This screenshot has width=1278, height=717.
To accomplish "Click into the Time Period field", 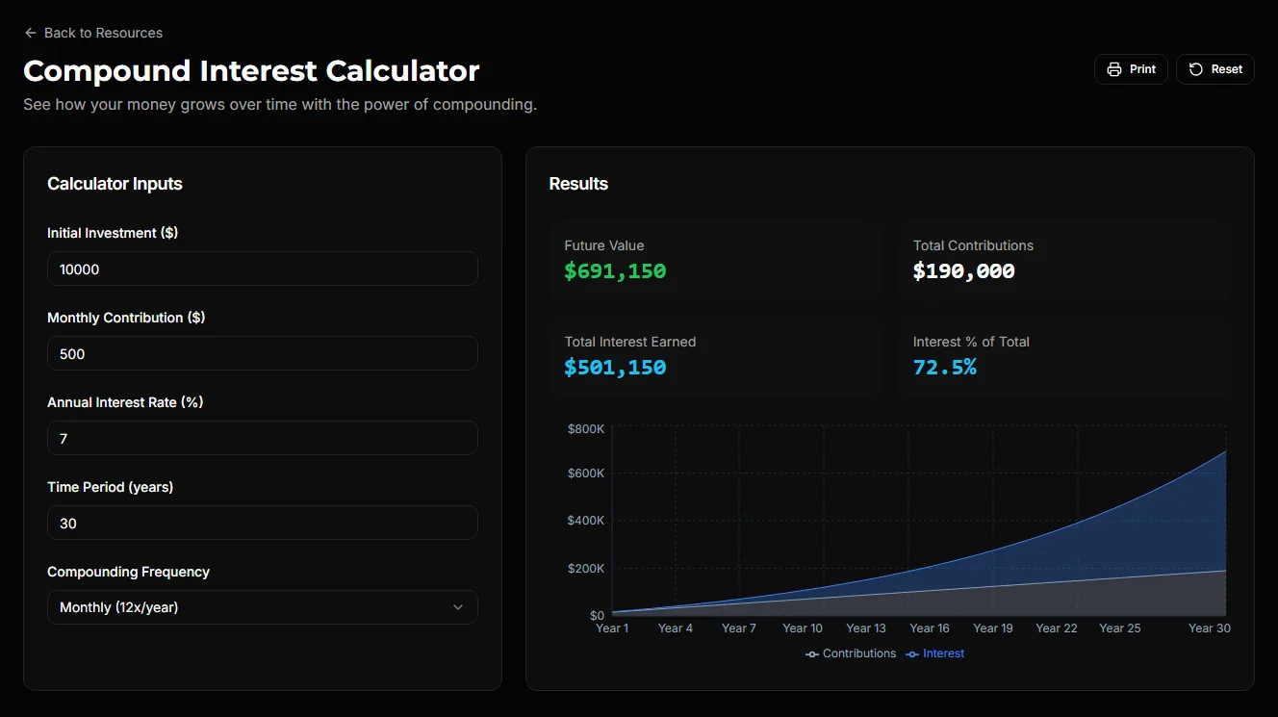I will pos(263,523).
